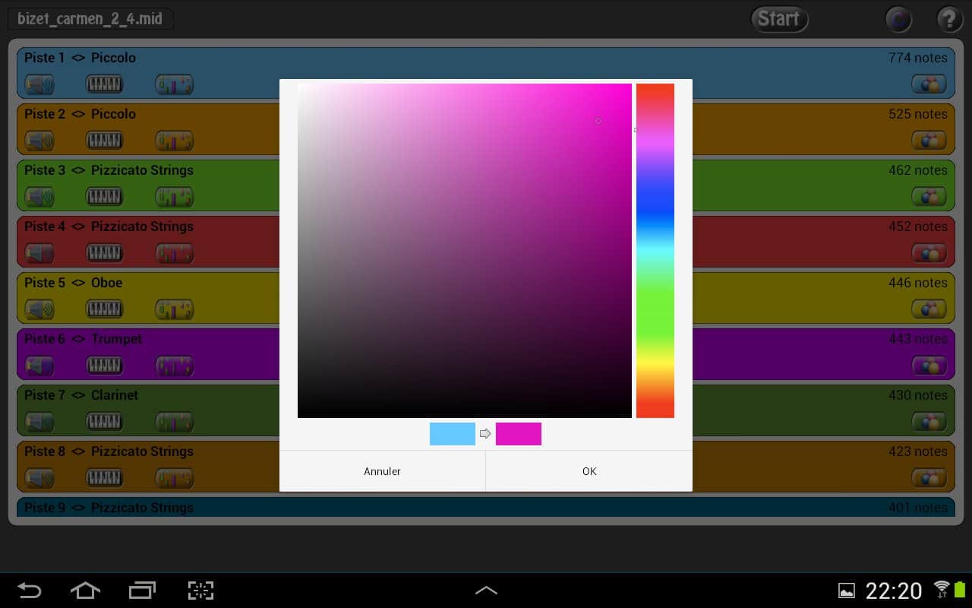Click the color palette icon for Piste 6 Trumpet
The height and width of the screenshot is (608, 972).
point(928,366)
